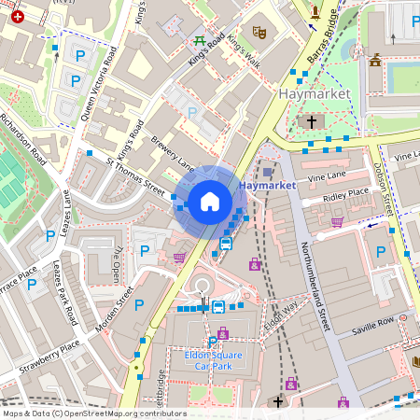The height and width of the screenshot is (420, 420).
Task: Click the picnic table icon on King's Road
Action: click(200, 41)
